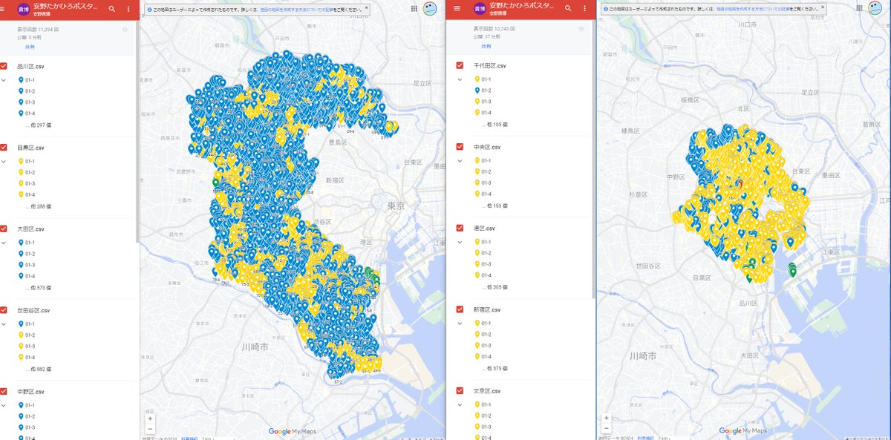Image resolution: width=891 pixels, height=440 pixels.
Task: Click the map title in left window header
Action: click(65, 6)
